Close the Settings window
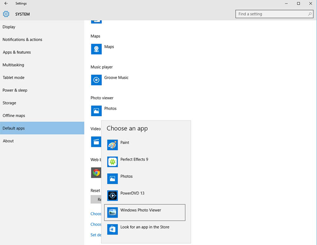This screenshot has width=317, height=245. (311, 3)
